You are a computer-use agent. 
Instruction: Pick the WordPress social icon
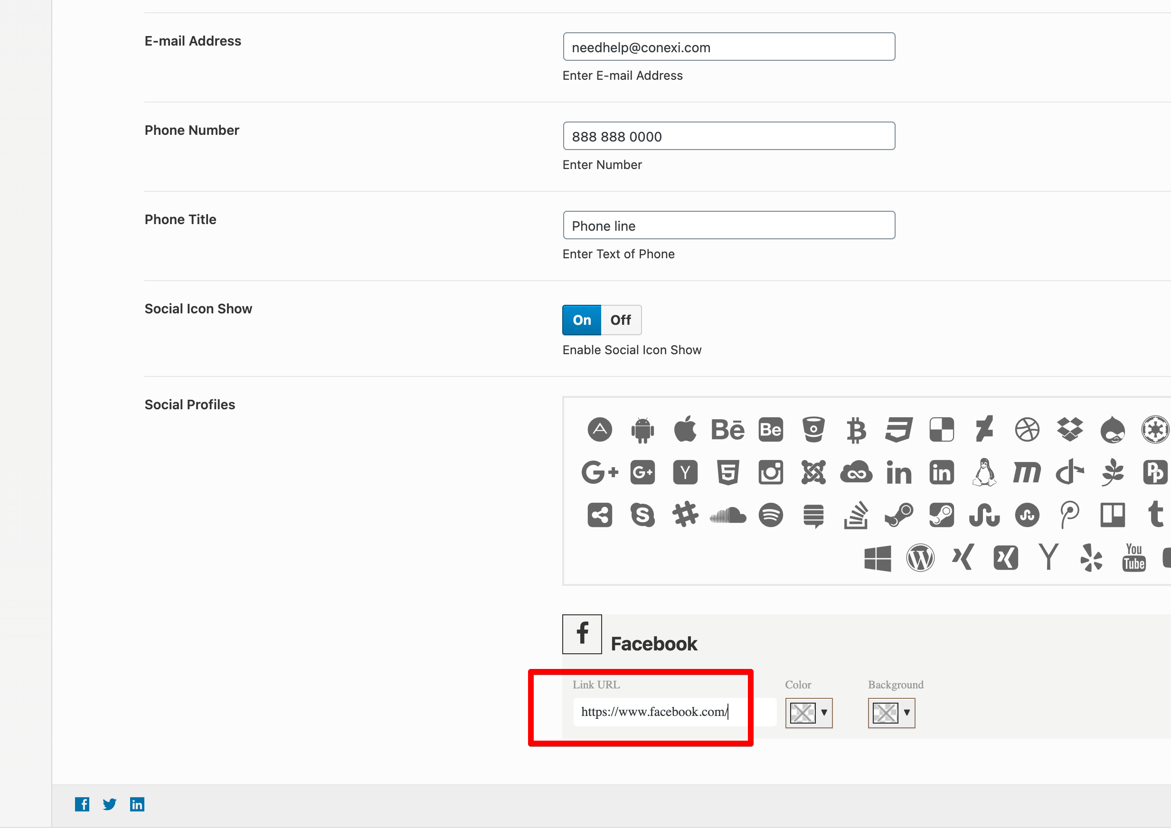[920, 558]
